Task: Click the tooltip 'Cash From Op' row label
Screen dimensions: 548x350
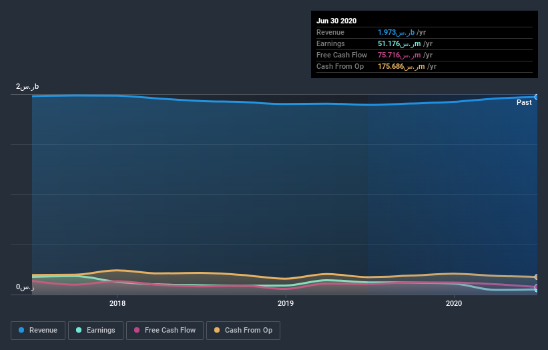Action: (x=340, y=66)
